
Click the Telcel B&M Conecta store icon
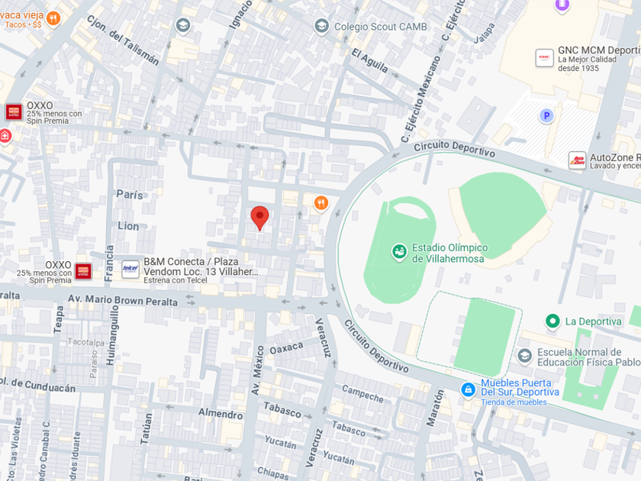[x=130, y=270]
